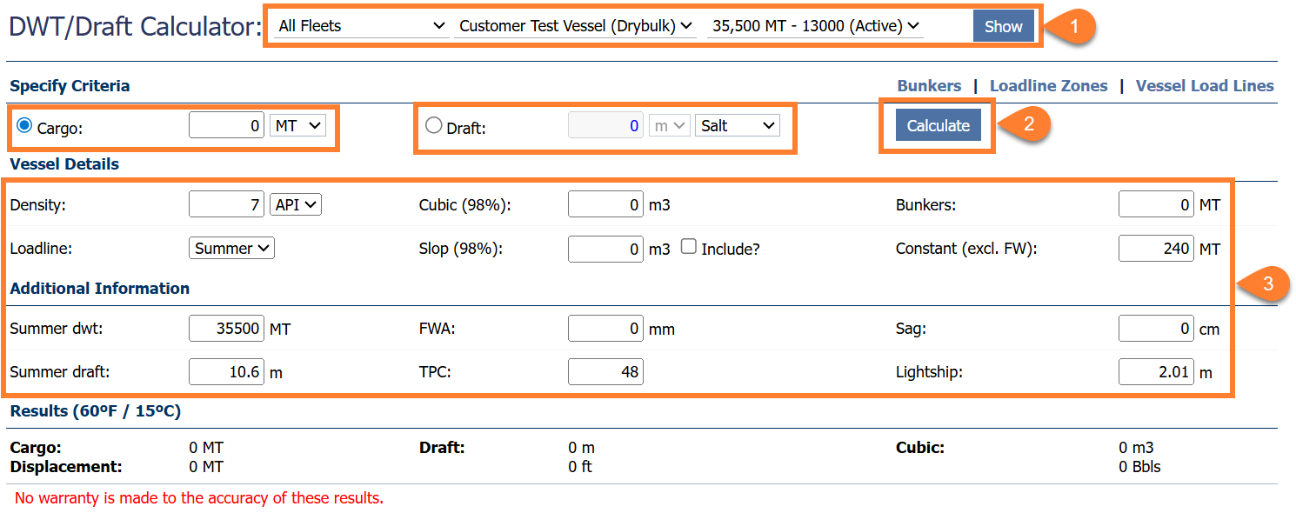Expand the Customer Test Vessel dropdown
The width and height of the screenshot is (1296, 513).
coord(575,26)
